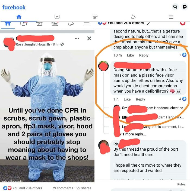Reply to the comment posted 10 m ago
Viewport: 190px width, 191px height.
(x=144, y=55)
